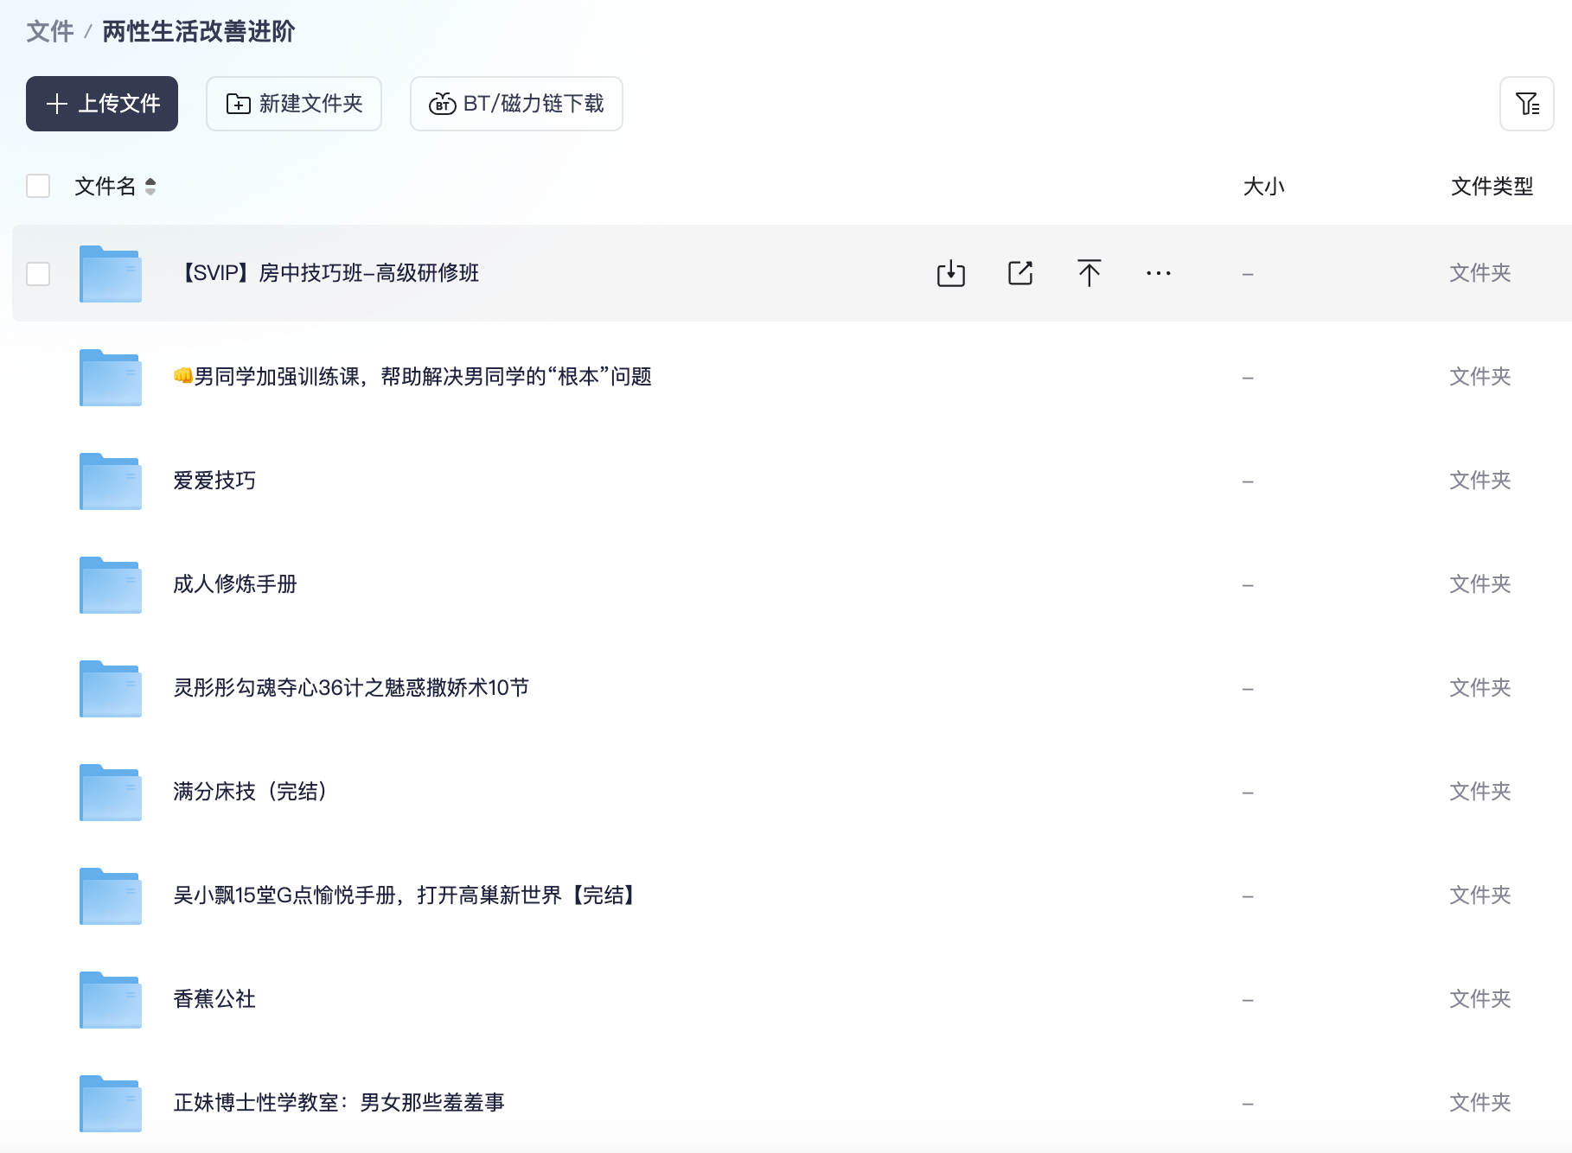
Task: Open the 文件 breadcrumb link
Action: (50, 32)
